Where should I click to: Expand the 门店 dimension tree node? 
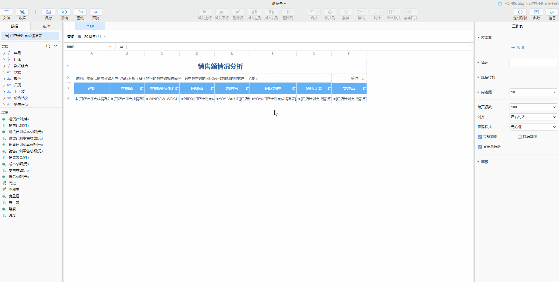[4, 60]
